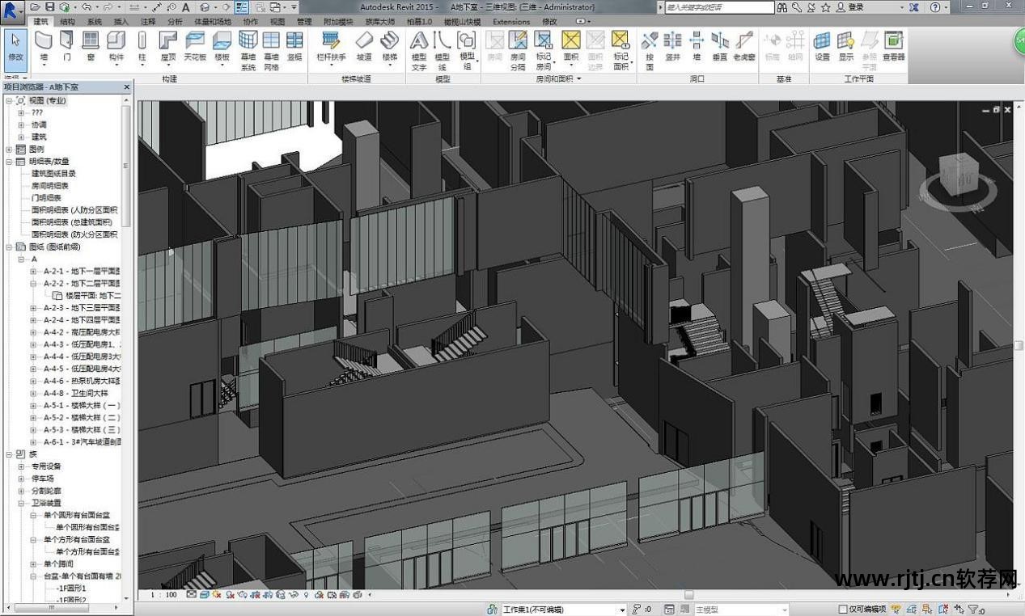
Task: Close the project browser panel
Action: (127, 86)
